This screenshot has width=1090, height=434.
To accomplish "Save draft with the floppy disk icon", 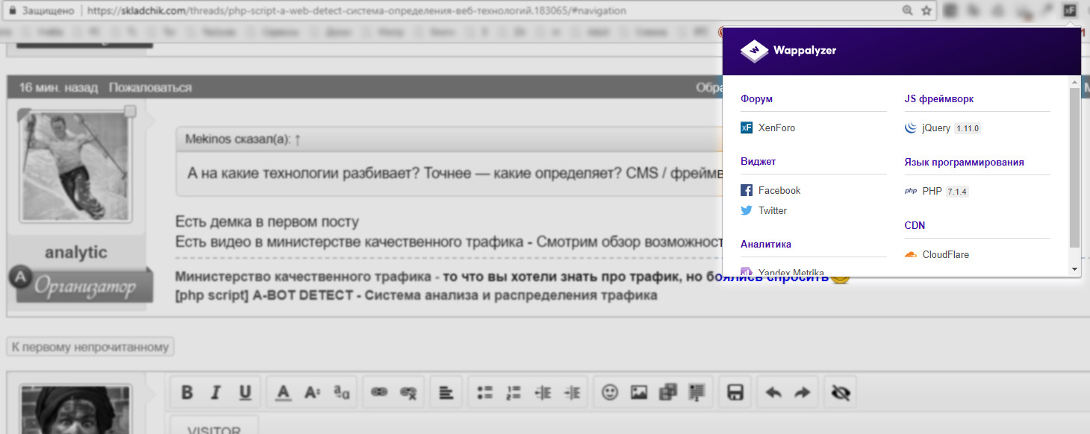I will (734, 392).
